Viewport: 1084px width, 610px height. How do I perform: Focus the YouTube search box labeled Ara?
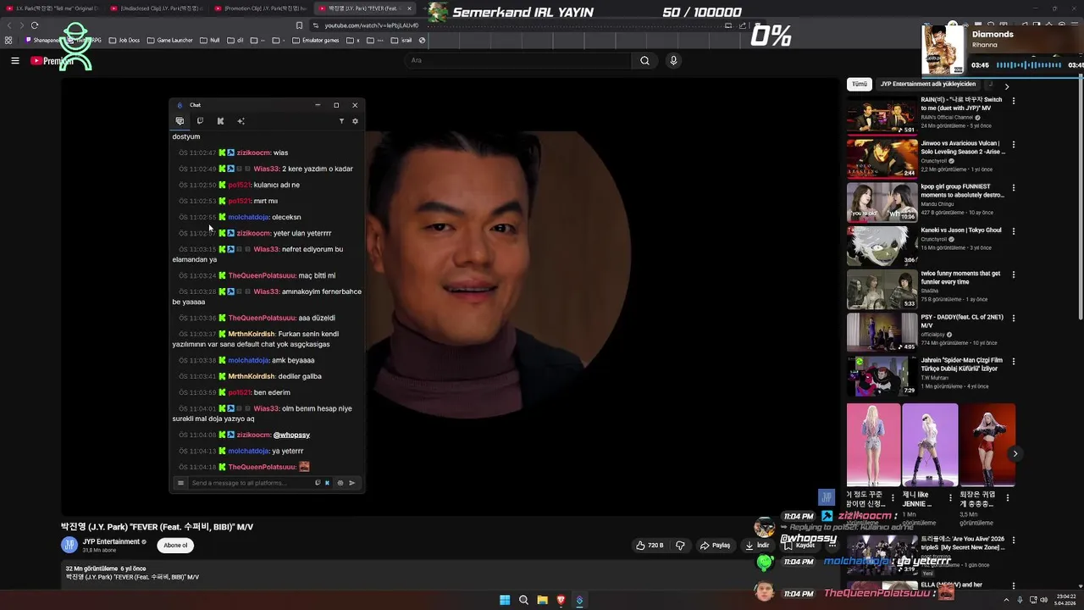518,60
